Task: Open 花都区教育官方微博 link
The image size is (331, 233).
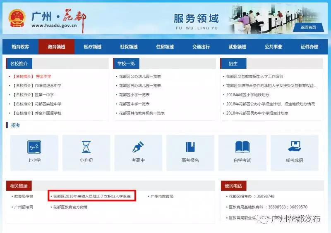Action: coord(70,207)
